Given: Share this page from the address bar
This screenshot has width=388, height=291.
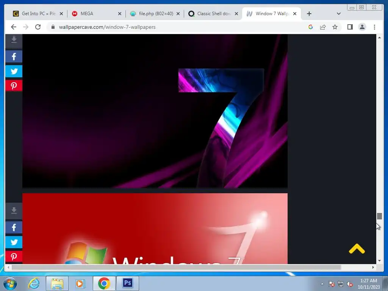Looking at the screenshot, I should pyautogui.click(x=323, y=27).
